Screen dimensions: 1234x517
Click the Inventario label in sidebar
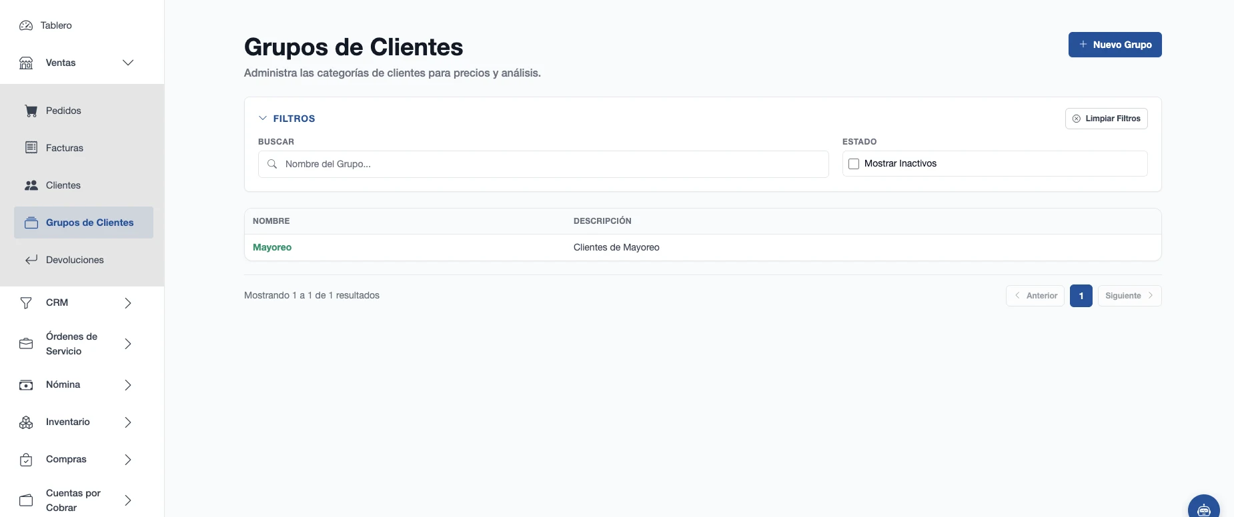click(x=68, y=422)
